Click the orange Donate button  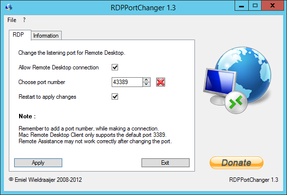(x=236, y=163)
